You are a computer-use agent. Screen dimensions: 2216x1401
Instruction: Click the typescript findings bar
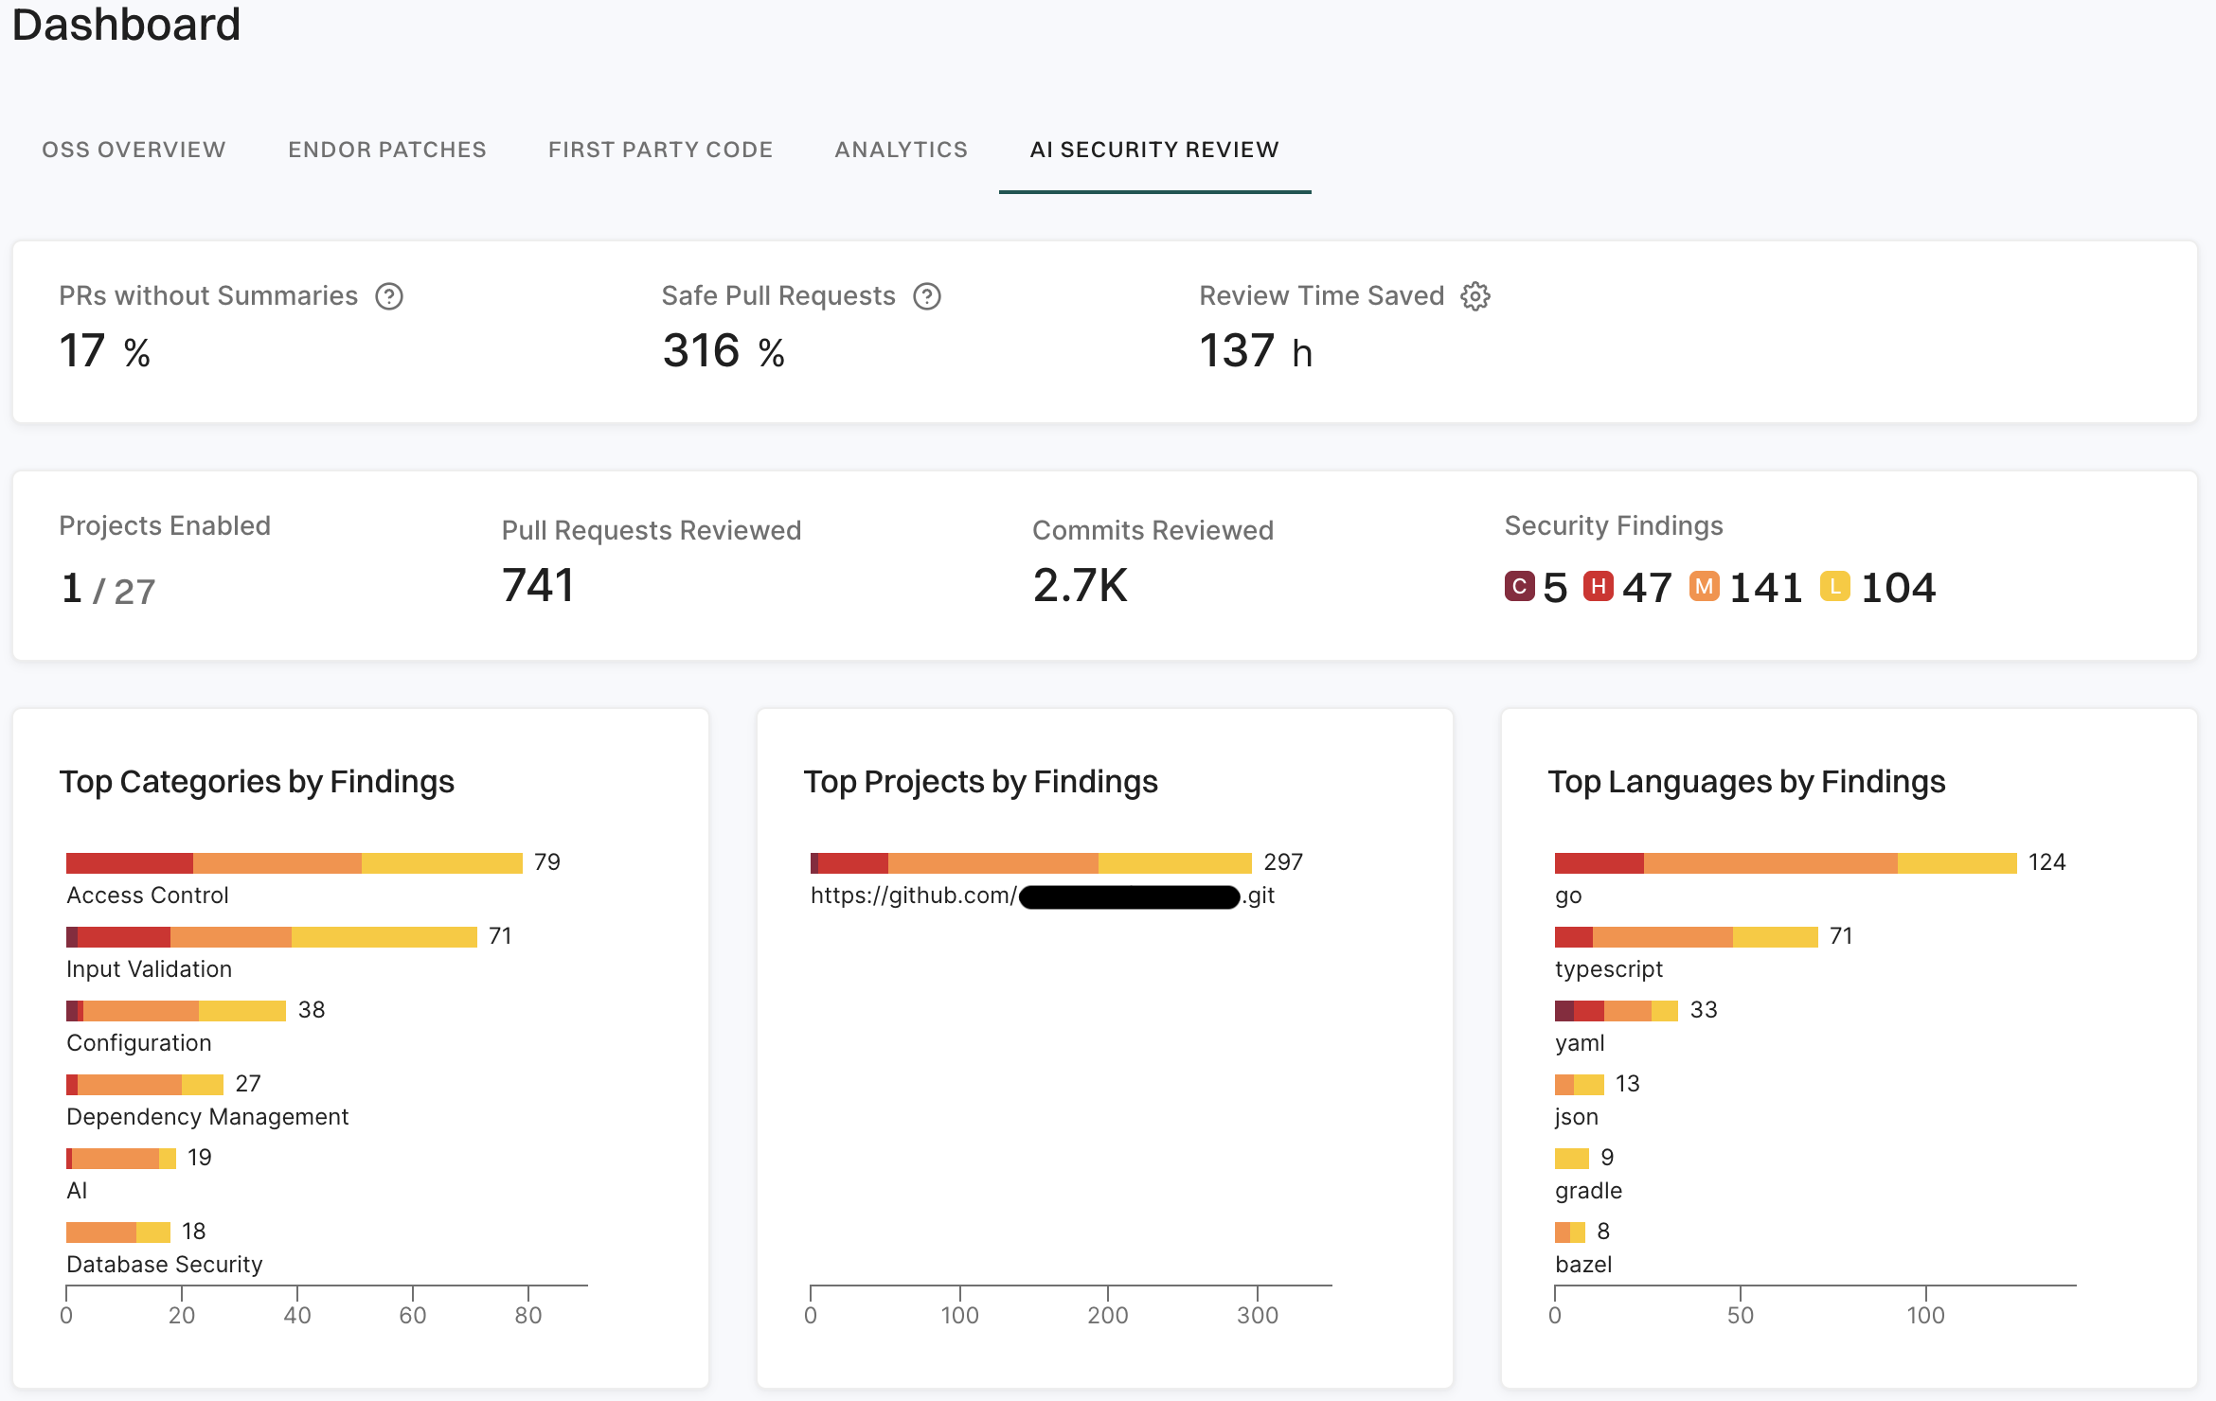(x=1685, y=936)
